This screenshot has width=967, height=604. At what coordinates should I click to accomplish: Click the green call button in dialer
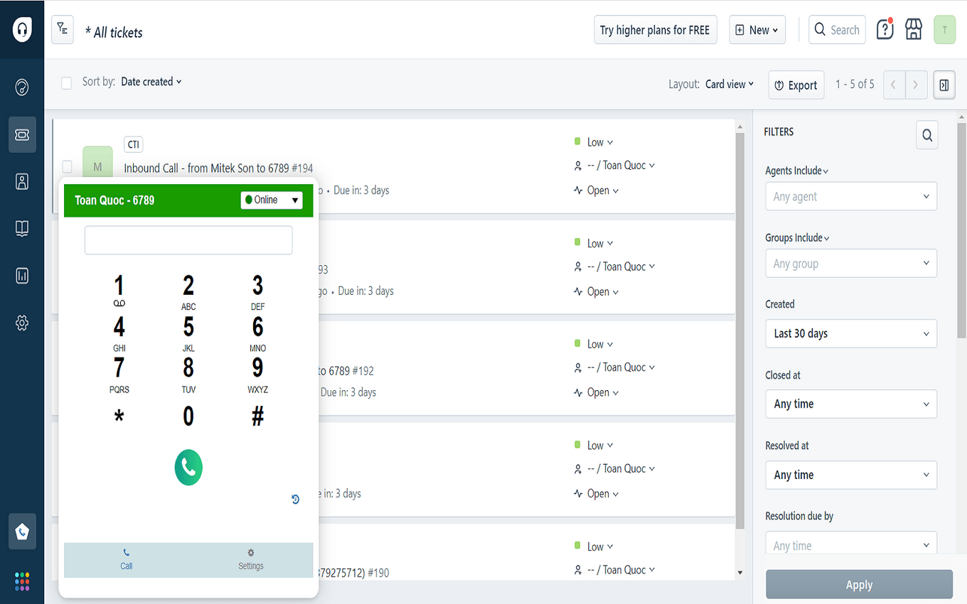coord(188,467)
